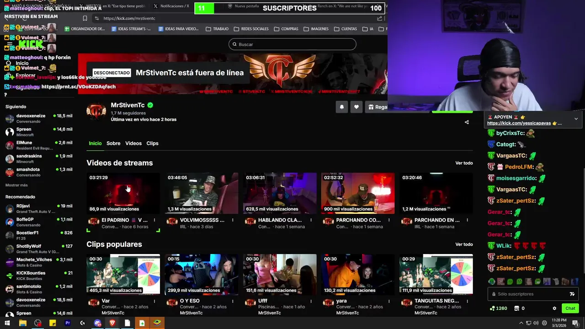Screen dimensions: 585x329
Task: Click the green Chat send button
Action: [570, 308]
